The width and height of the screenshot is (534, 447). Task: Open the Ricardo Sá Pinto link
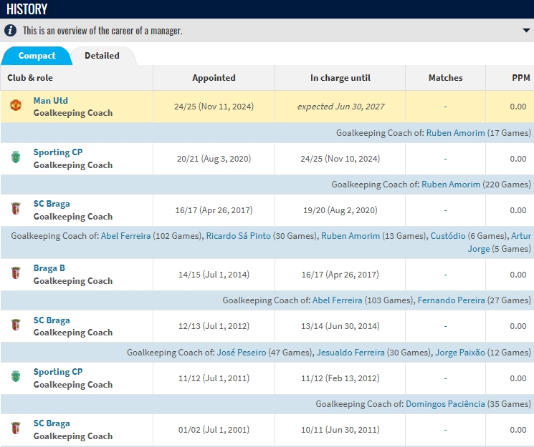pos(239,236)
